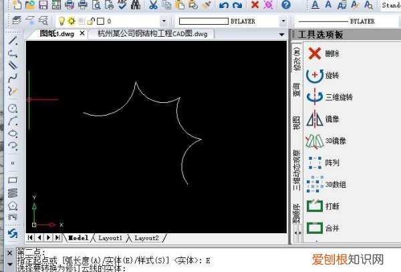Redo the undone action
This screenshot has width=401, height=272.
point(237,5)
